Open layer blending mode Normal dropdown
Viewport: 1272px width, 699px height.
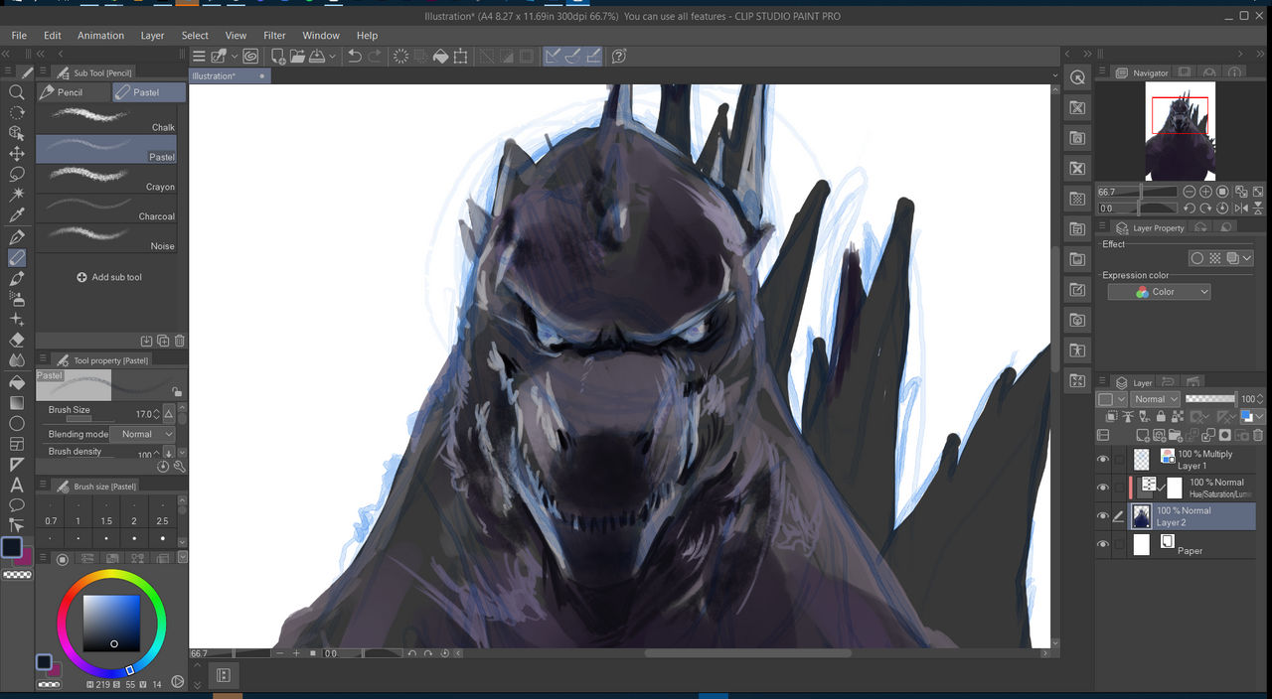tap(1156, 399)
